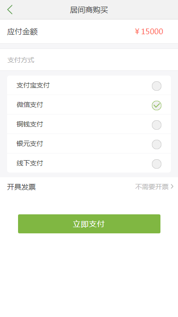Toggle the checked 微信支付 green checkmark
This screenshot has height=317, width=178.
click(x=157, y=106)
